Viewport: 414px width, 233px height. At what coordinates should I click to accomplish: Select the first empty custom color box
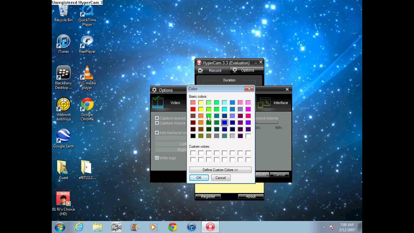coord(193,153)
